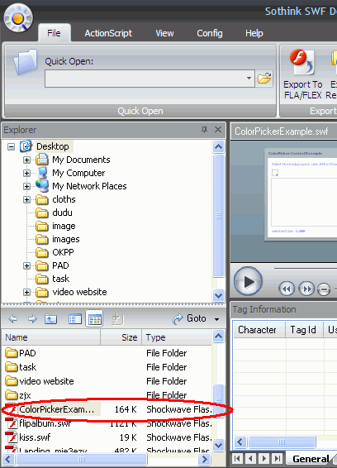Image resolution: width=337 pixels, height=468 pixels.
Task: Sort file list by Type column
Action: tap(177, 337)
